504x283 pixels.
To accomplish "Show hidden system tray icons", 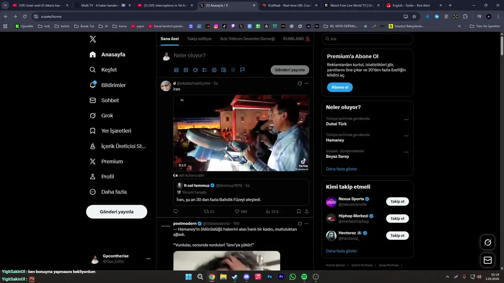I will (447, 277).
